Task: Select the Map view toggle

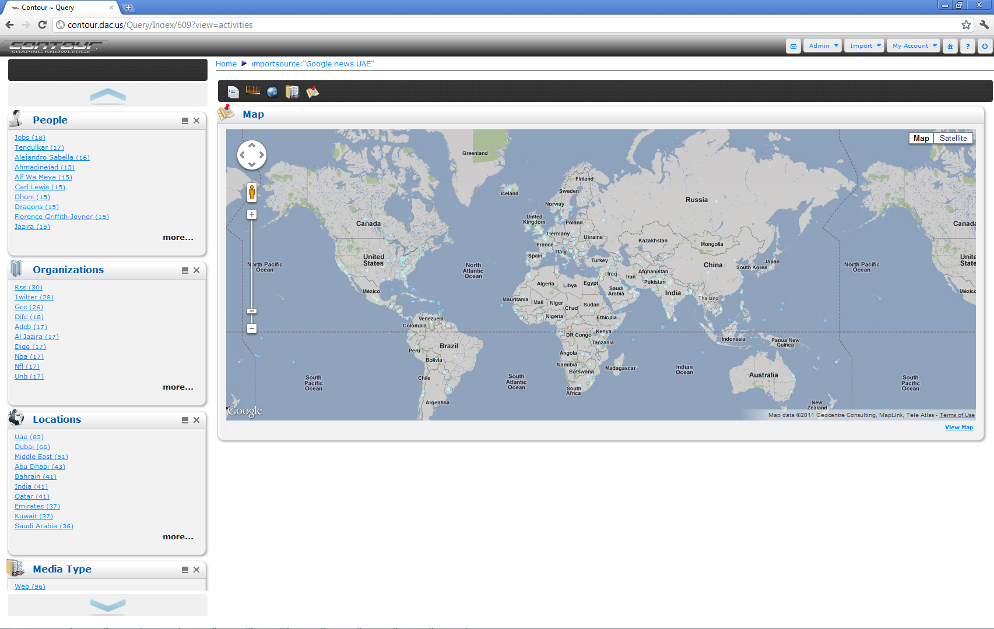Action: pos(921,138)
